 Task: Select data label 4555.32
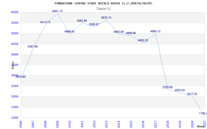point(143,41)
